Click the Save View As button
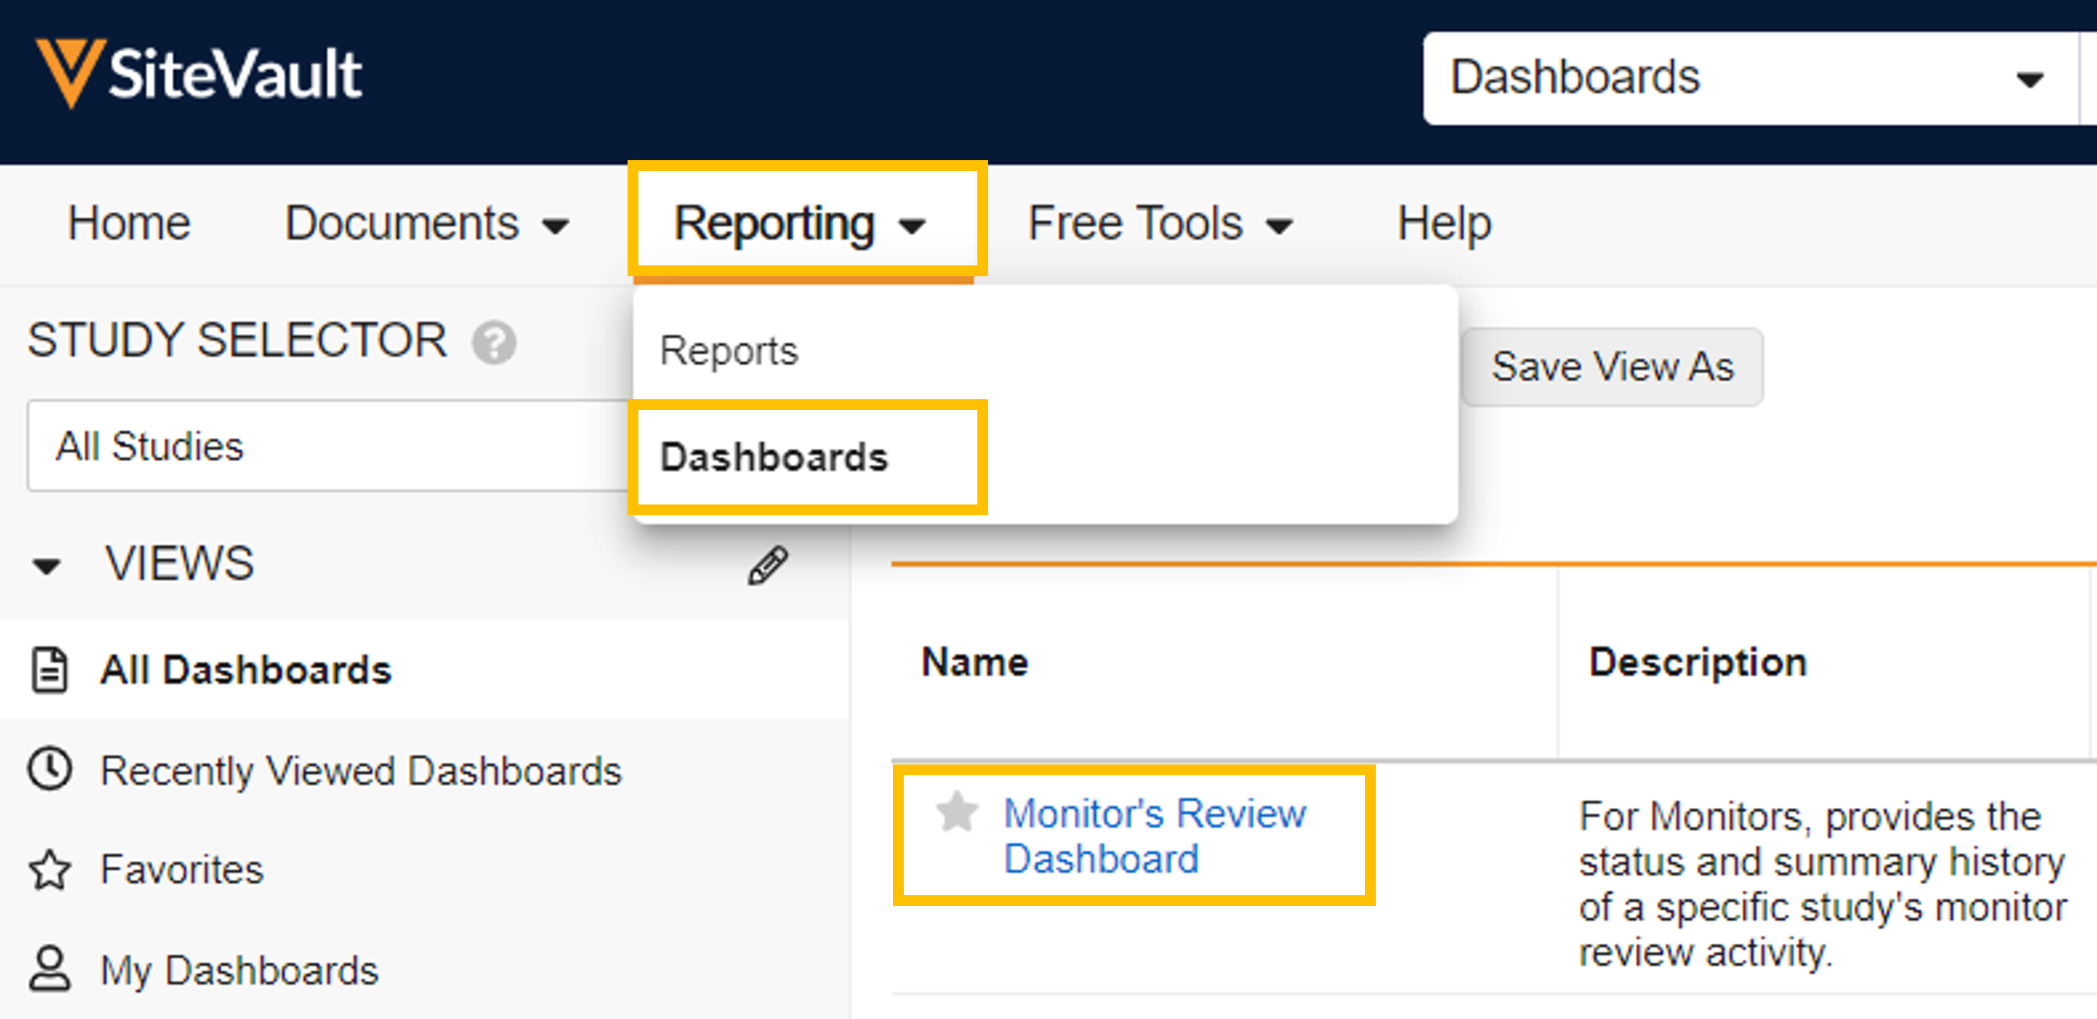 tap(1612, 367)
